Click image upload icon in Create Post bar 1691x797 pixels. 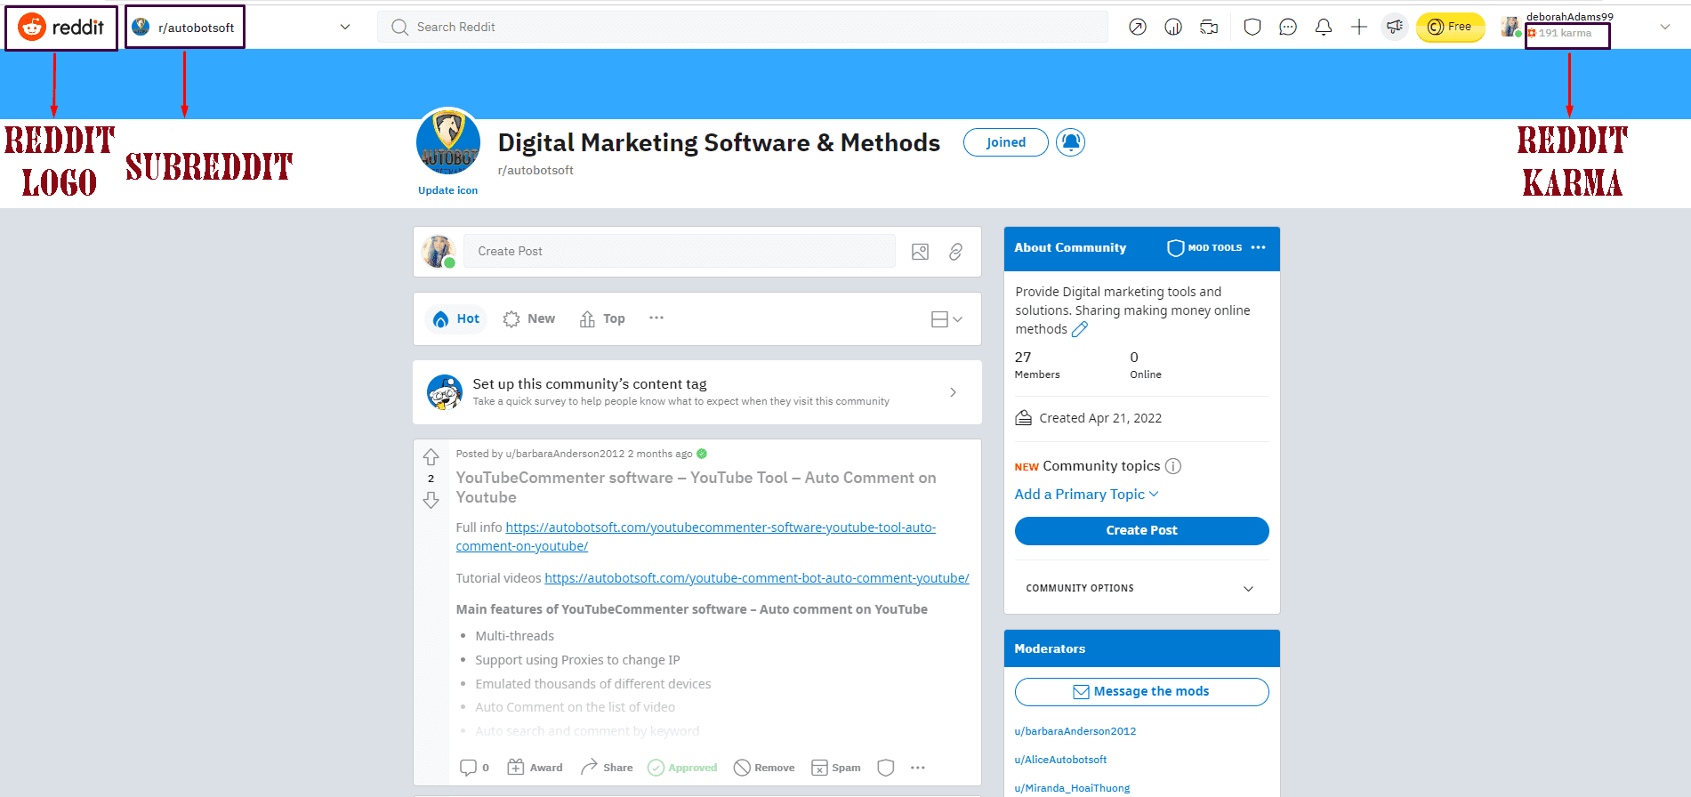click(921, 252)
